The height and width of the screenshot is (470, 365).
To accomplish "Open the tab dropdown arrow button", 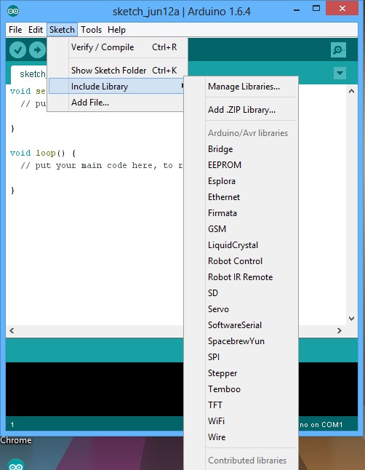I will click(340, 73).
